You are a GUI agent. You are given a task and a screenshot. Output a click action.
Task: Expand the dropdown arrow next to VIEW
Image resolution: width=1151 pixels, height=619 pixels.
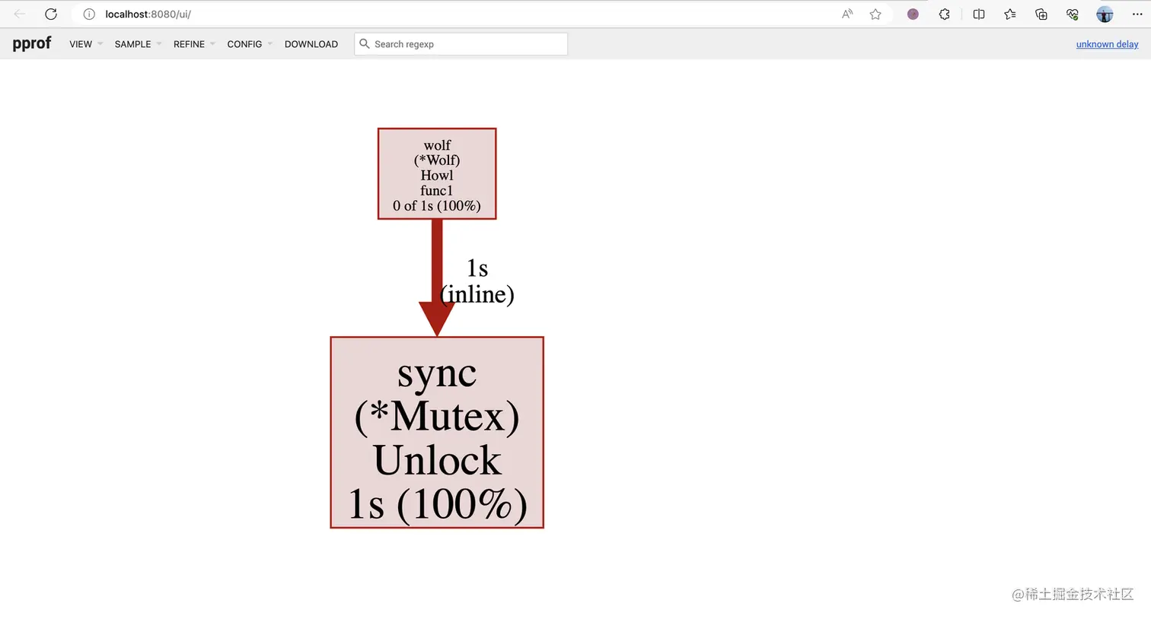(100, 44)
